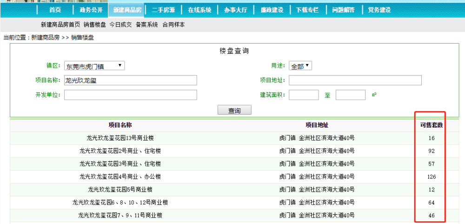
Task: Click the 项目地址 column header
Action: [x=317, y=125]
